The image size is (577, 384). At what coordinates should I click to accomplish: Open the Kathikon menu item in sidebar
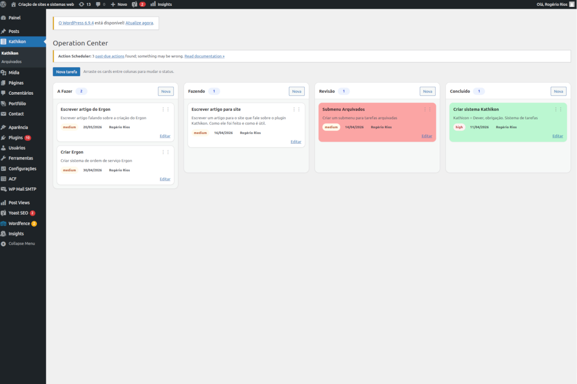point(23,42)
